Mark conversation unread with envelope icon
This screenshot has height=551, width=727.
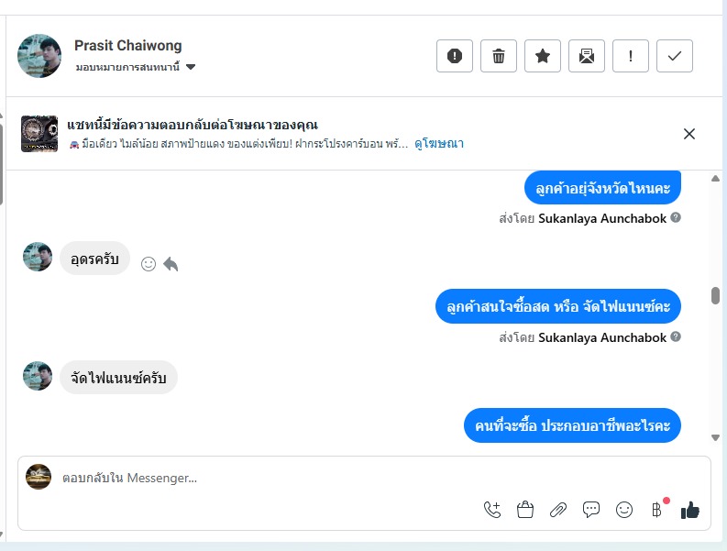(587, 56)
